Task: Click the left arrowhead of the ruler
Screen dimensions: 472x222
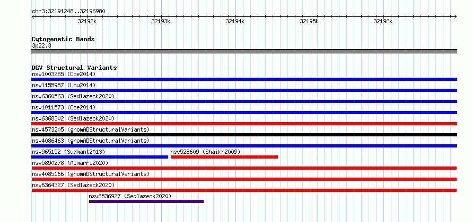Action: [33, 16]
